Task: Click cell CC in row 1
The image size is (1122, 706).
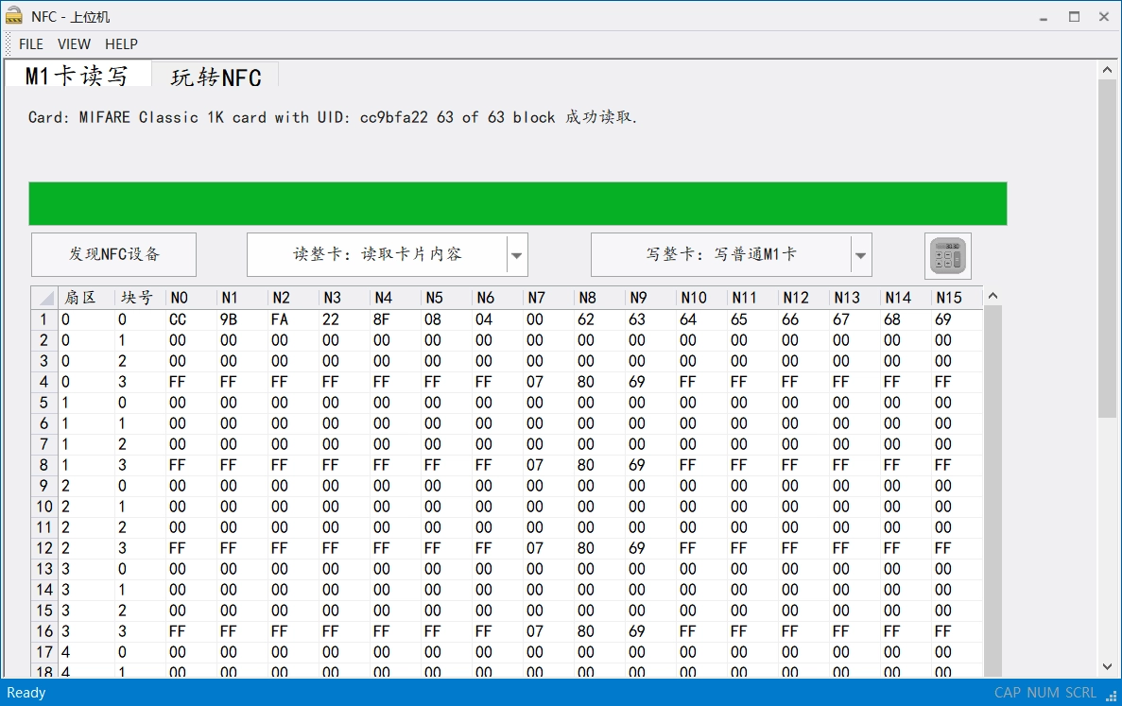Action: click(x=190, y=319)
